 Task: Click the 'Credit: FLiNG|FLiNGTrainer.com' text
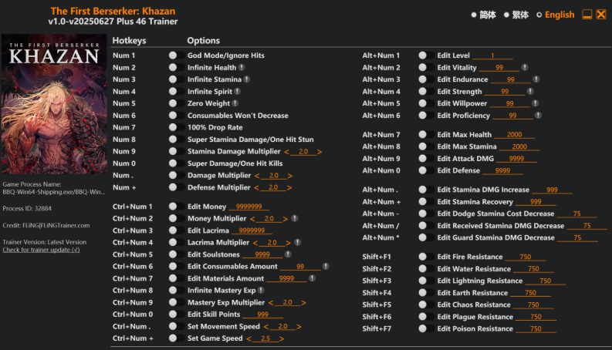[x=46, y=225]
